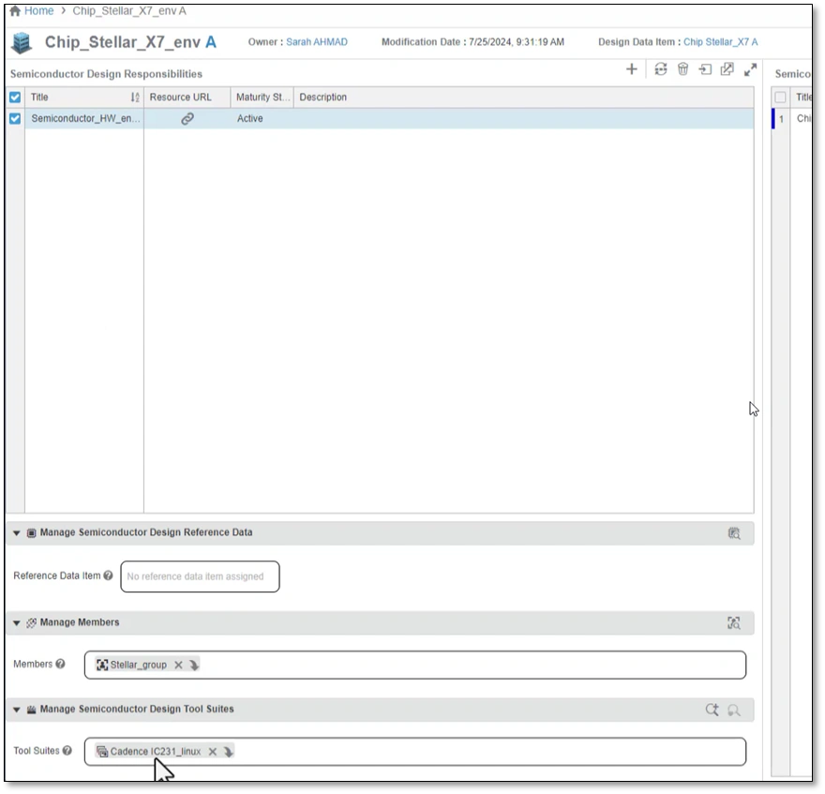Image resolution: width=825 pixels, height=794 pixels.
Task: Click the Tool Suites search icon
Action: [x=734, y=710]
